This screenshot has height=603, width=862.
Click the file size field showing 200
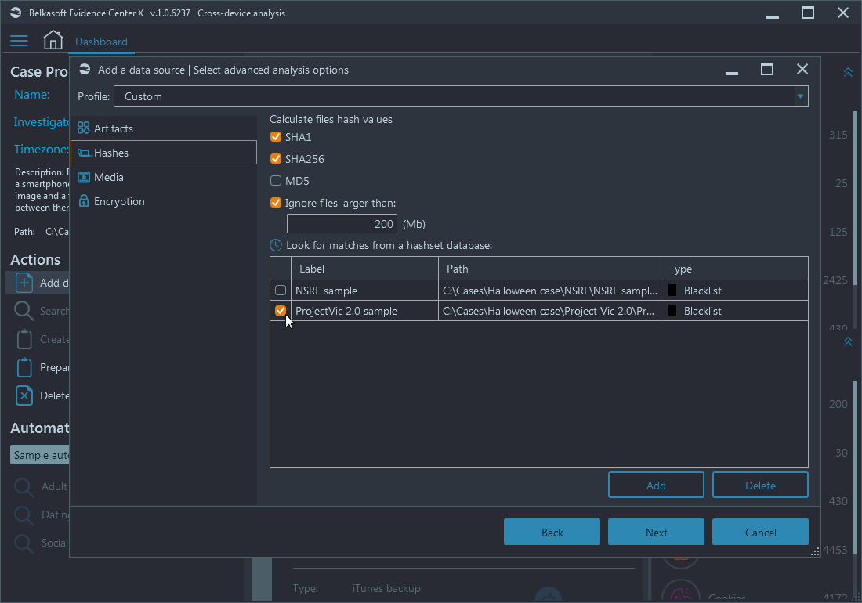[x=342, y=224]
